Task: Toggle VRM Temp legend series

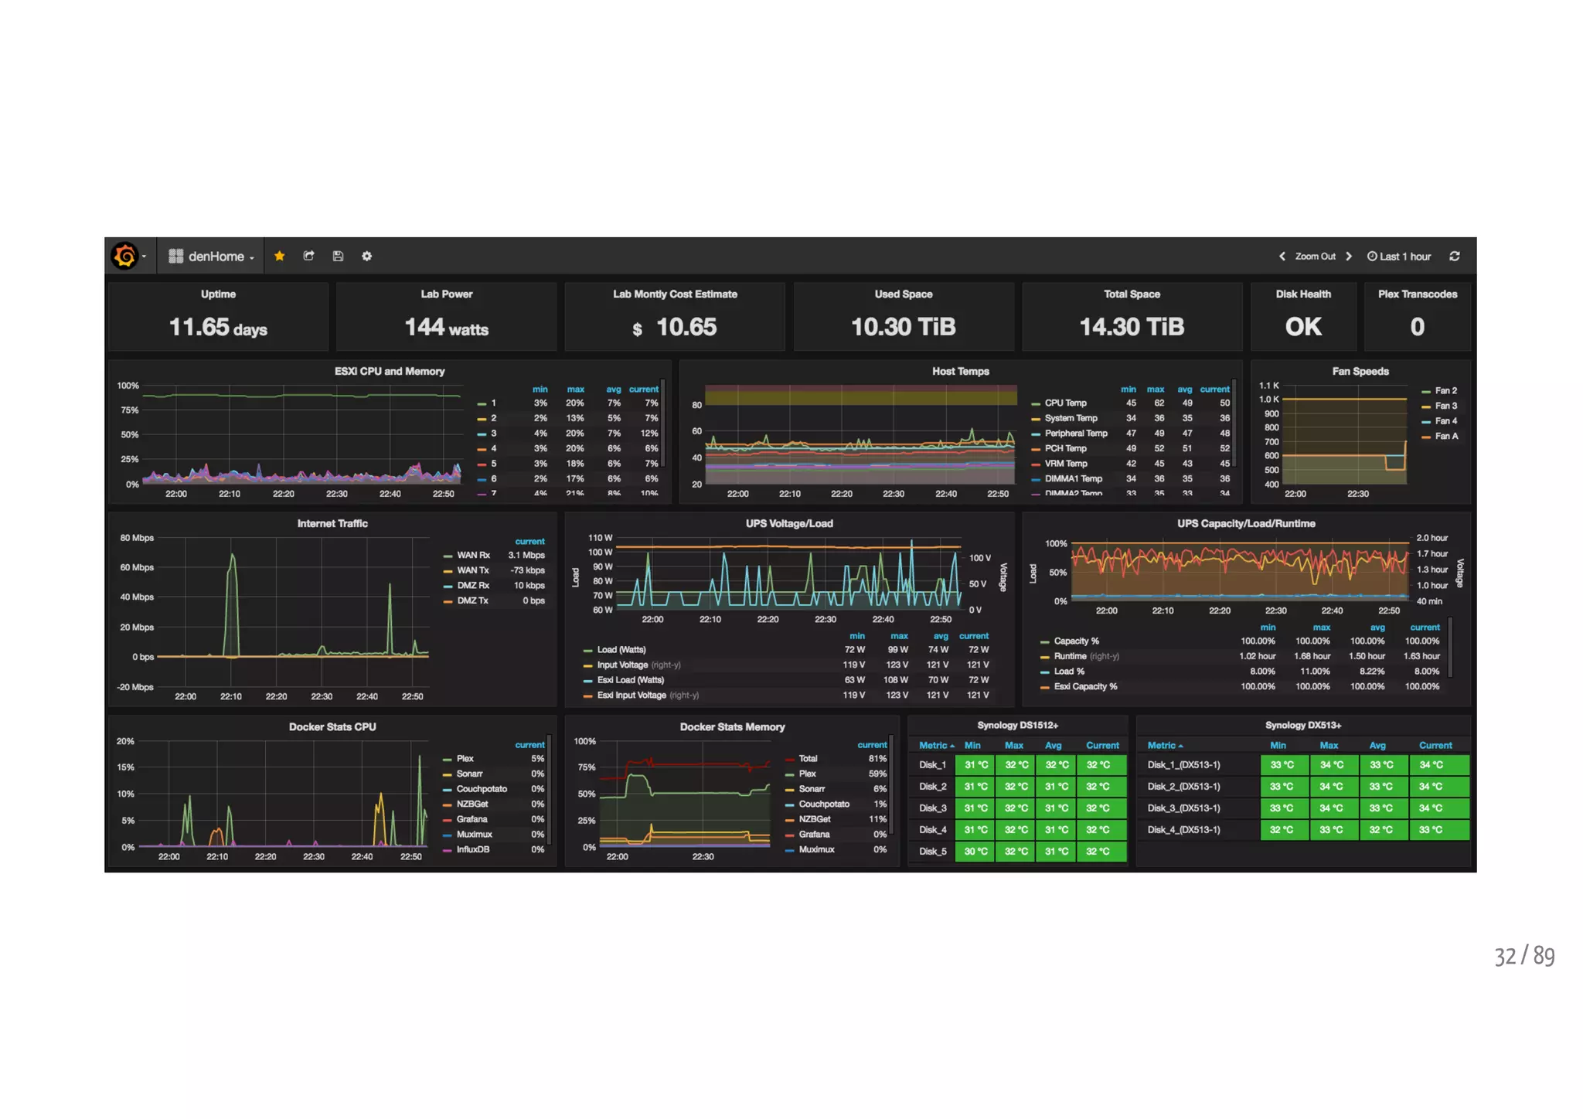Action: pos(1066,464)
